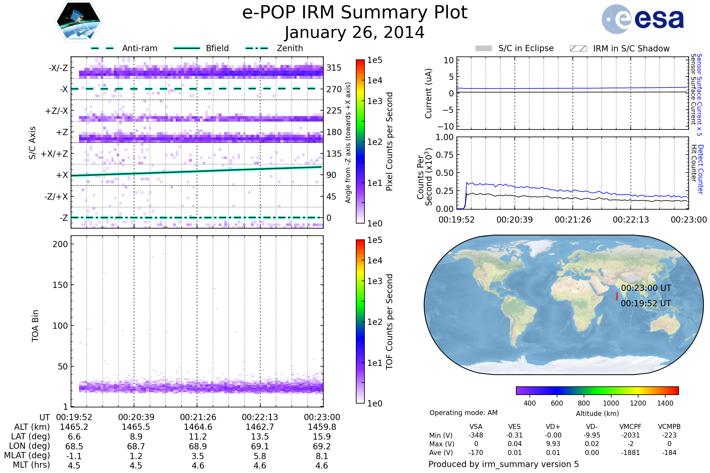Click the Zenith dash-dot legend marker
This screenshot has width=710, height=473.
point(256,48)
